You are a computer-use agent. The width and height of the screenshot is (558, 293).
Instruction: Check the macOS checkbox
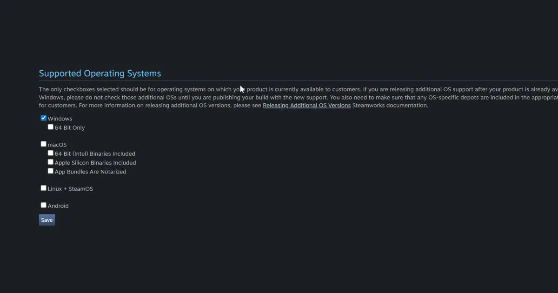(x=44, y=144)
